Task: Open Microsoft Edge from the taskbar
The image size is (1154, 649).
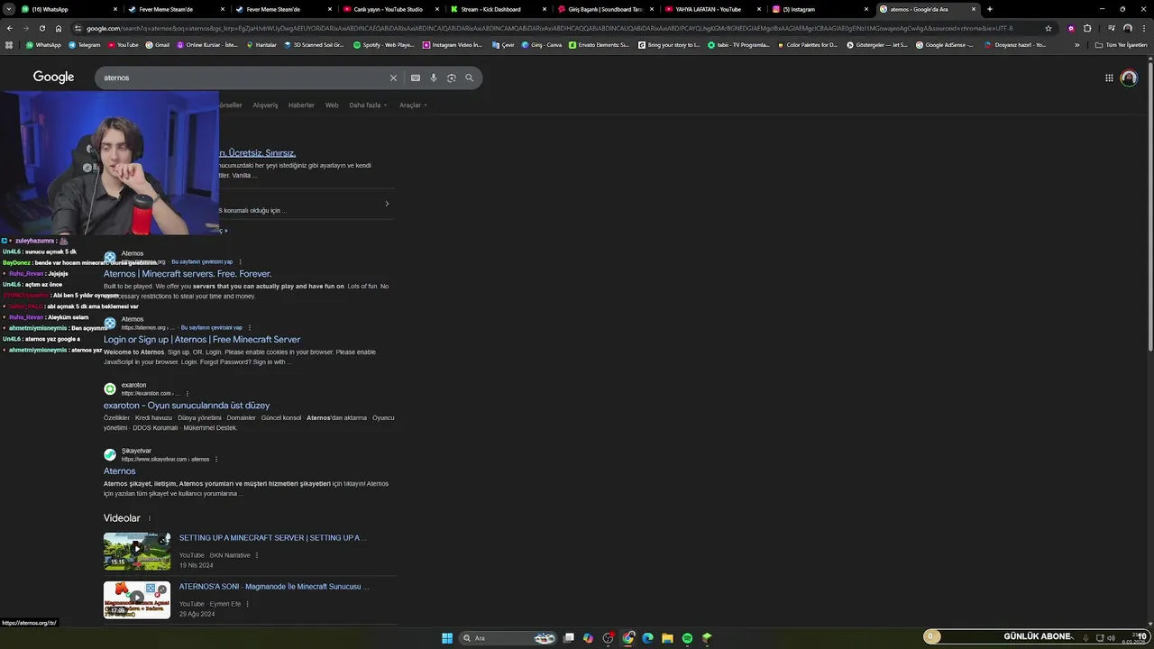Action: coord(647,638)
